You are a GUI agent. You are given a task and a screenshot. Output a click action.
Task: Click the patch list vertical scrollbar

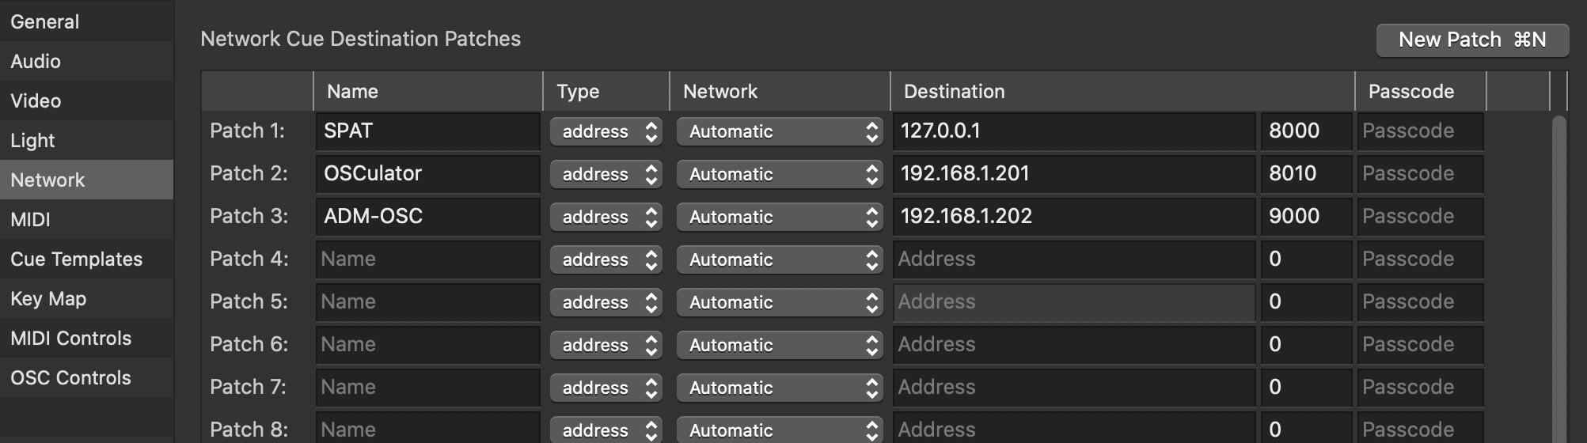pos(1559,277)
